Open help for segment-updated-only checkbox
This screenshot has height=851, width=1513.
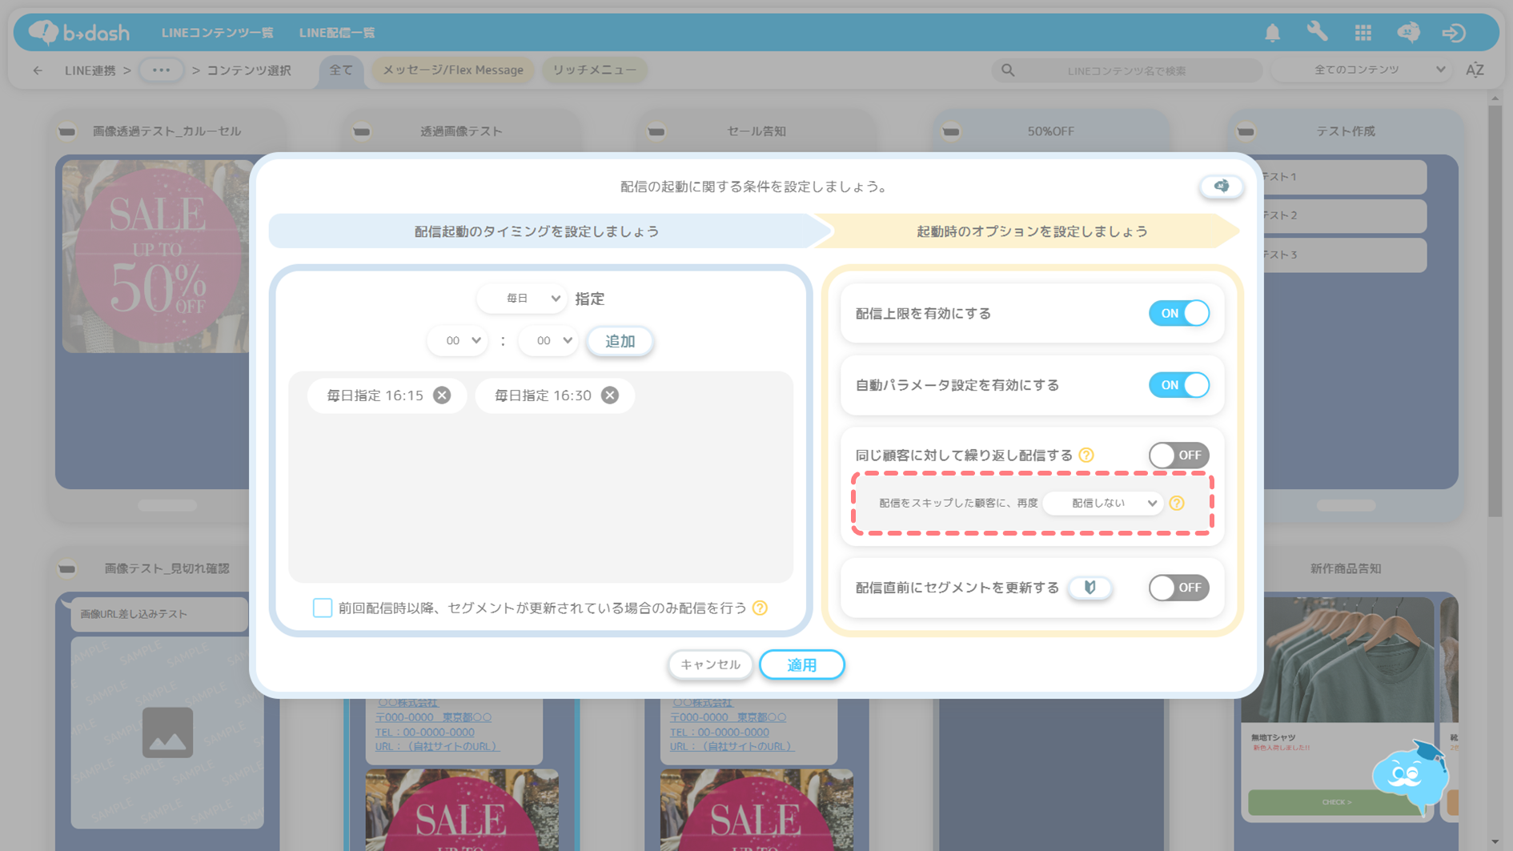tap(761, 608)
